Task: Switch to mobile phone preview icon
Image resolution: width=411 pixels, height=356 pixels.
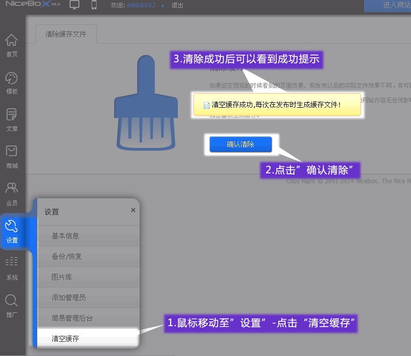Action: (94, 5)
